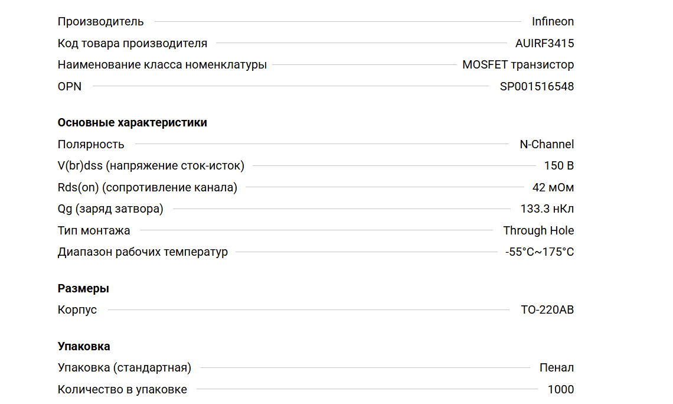This screenshot has width=673, height=404.
Task: Click the N-Channel polarity value
Action: (x=546, y=145)
